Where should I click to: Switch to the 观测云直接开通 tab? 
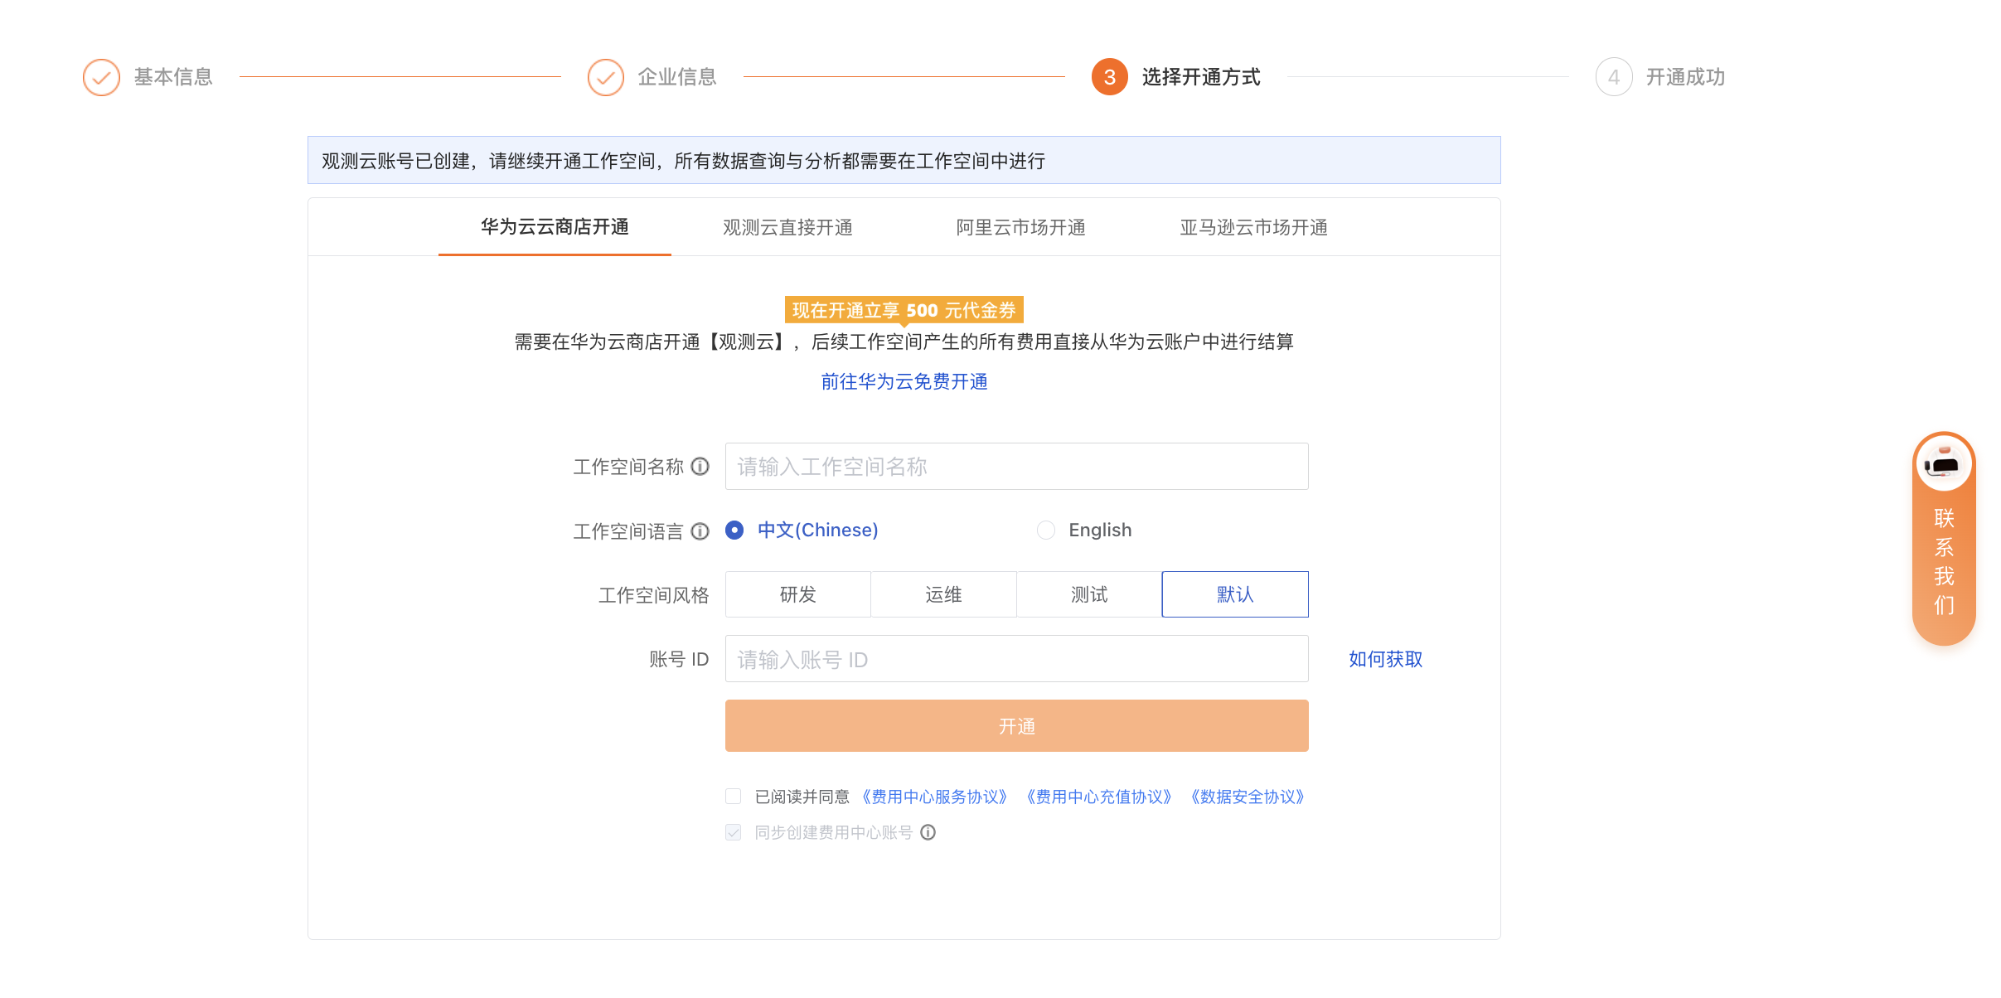(x=787, y=227)
